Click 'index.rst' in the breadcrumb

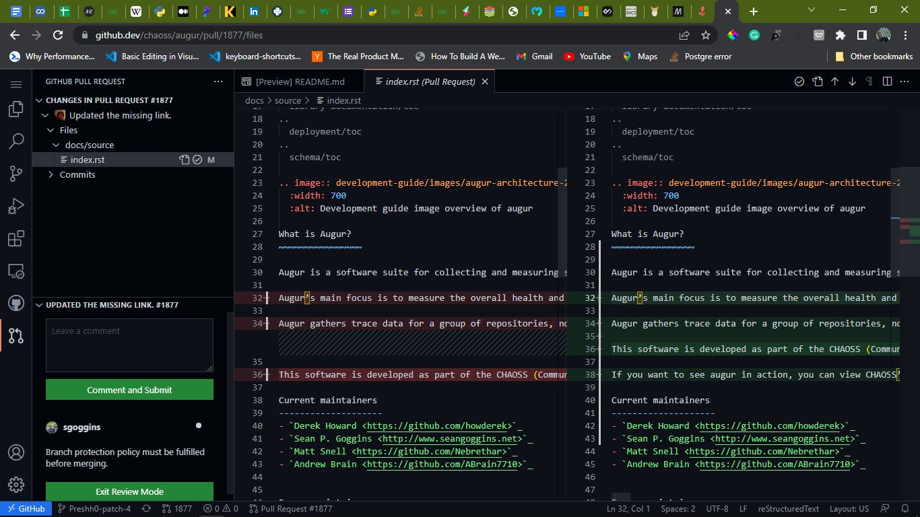tap(343, 100)
